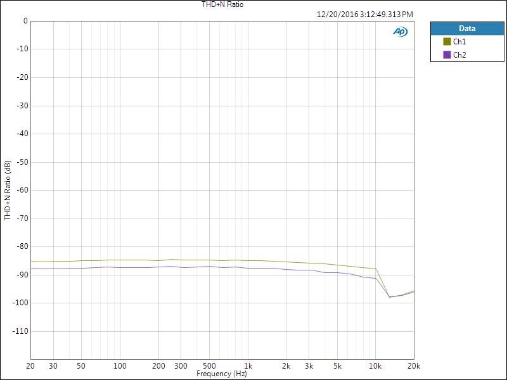Click the -90 dB axis tick label
507x380 pixels.
coord(22,275)
